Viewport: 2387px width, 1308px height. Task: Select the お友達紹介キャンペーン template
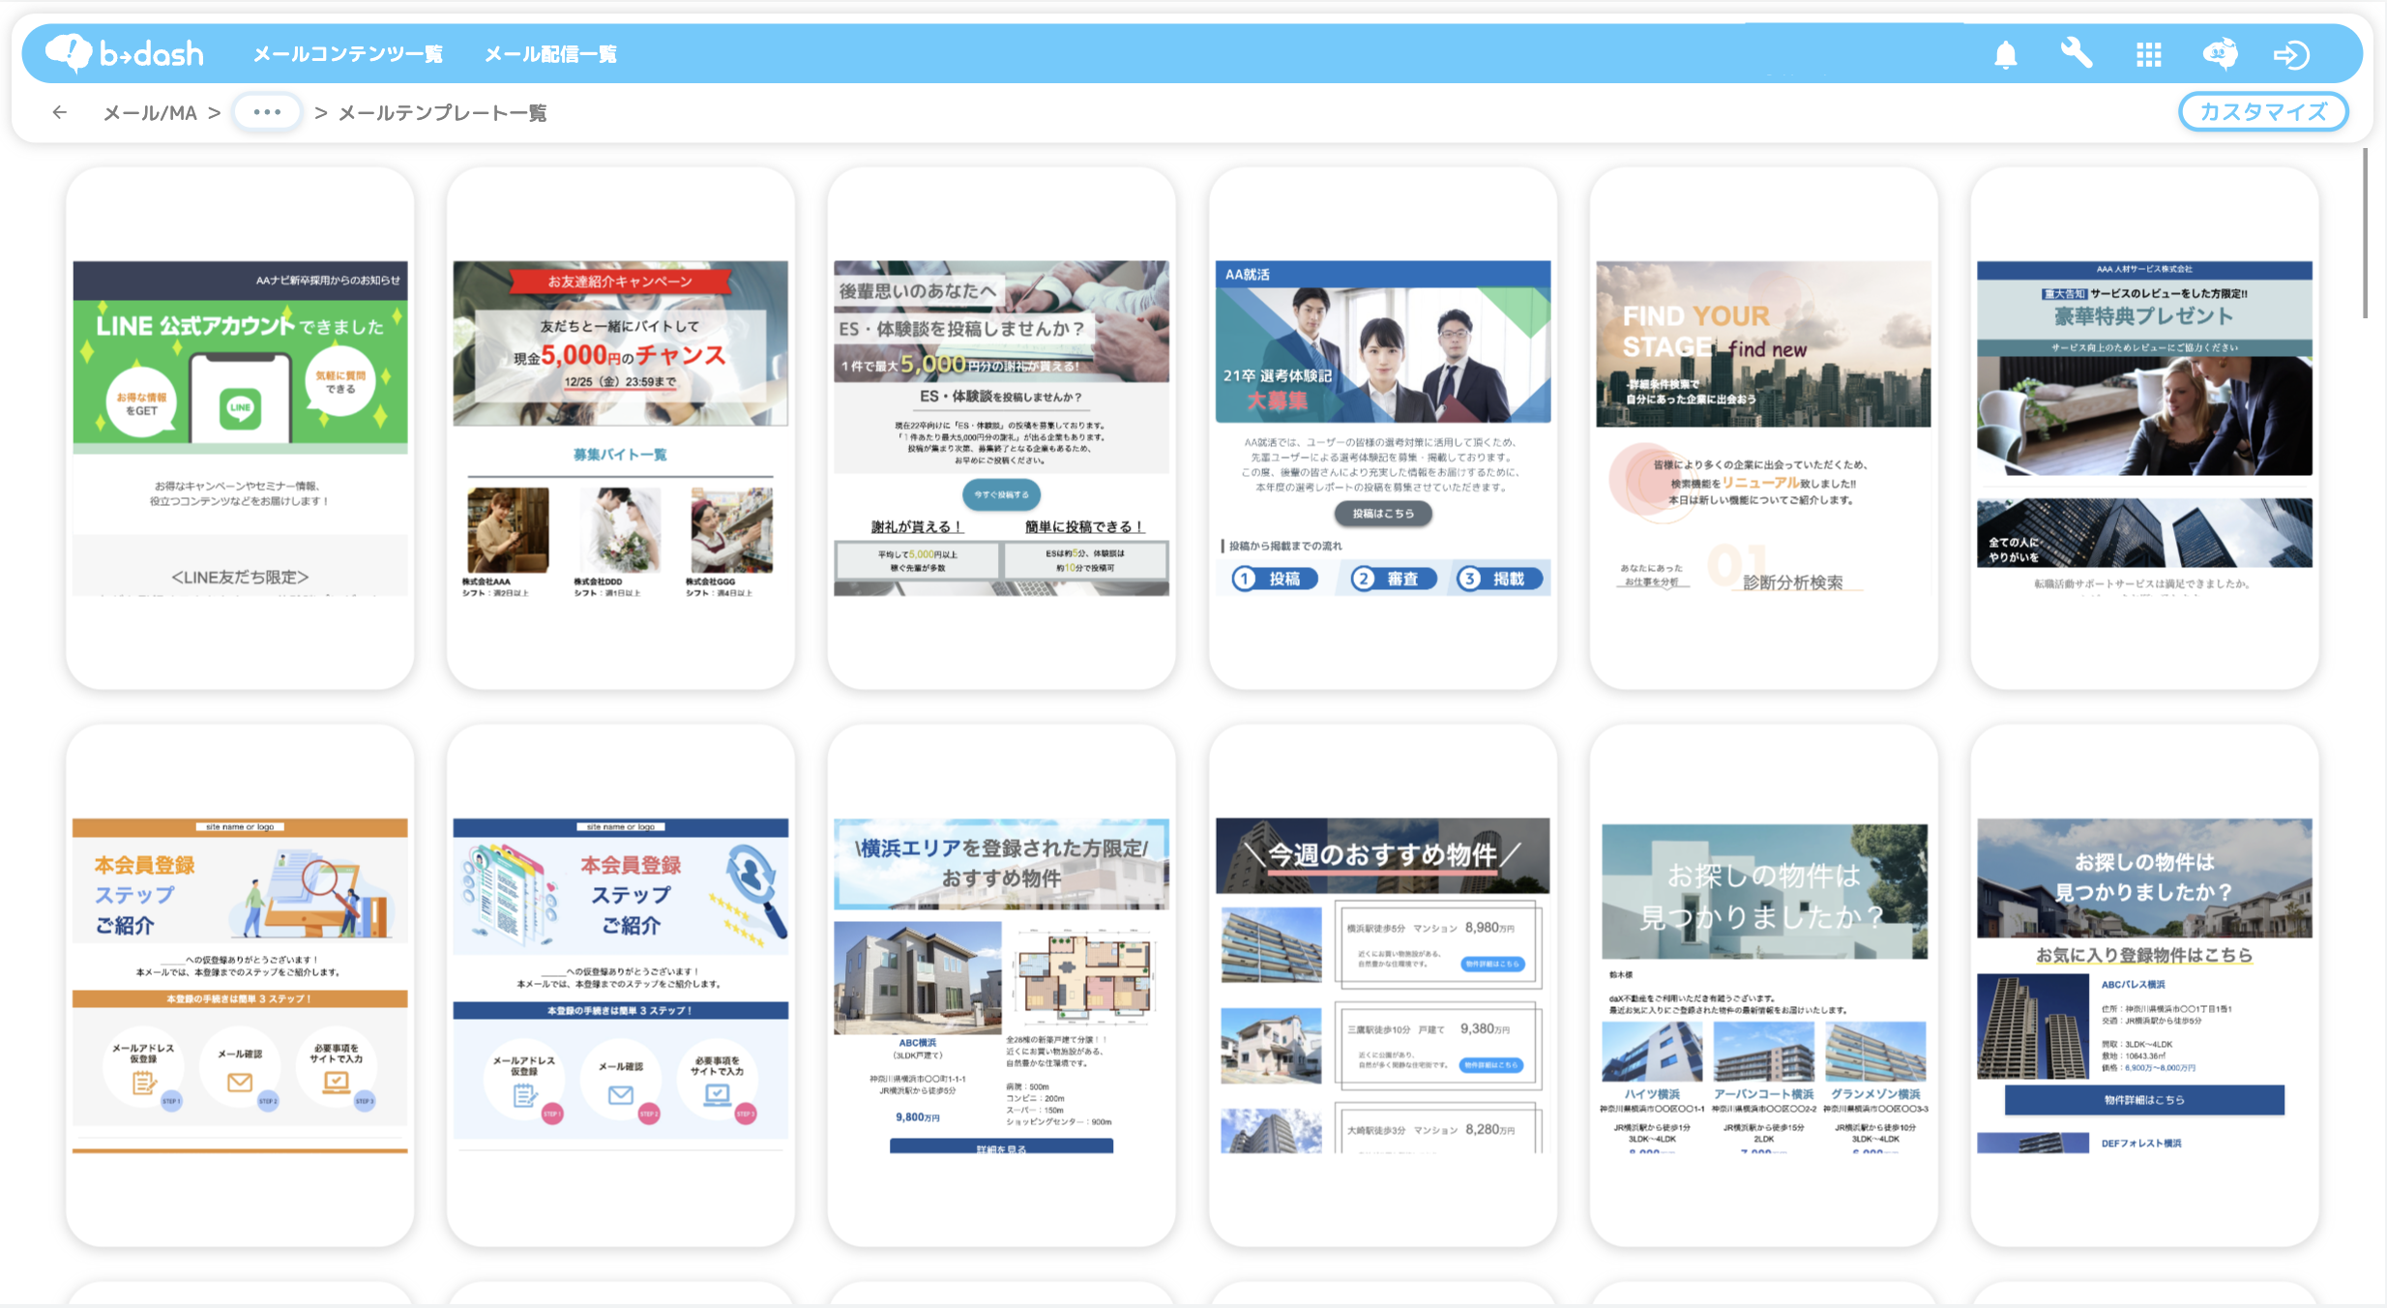tap(620, 428)
